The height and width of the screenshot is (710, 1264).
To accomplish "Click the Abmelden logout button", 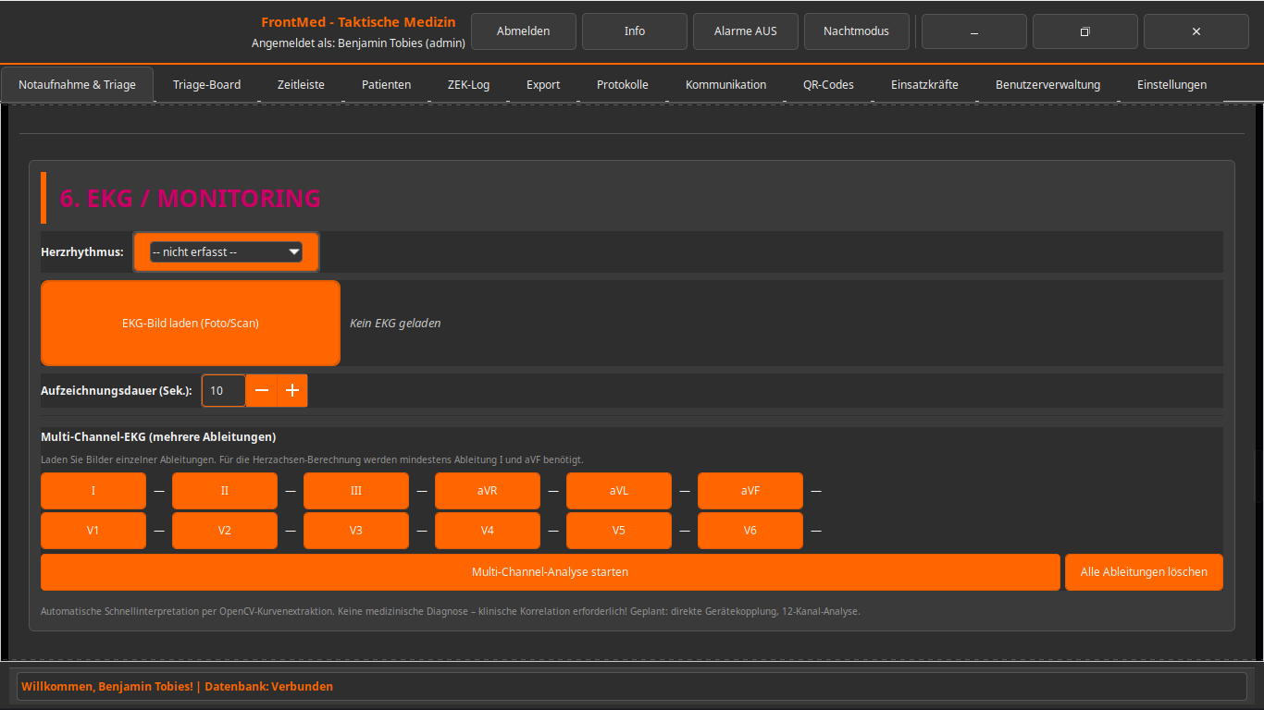I will tap(523, 31).
